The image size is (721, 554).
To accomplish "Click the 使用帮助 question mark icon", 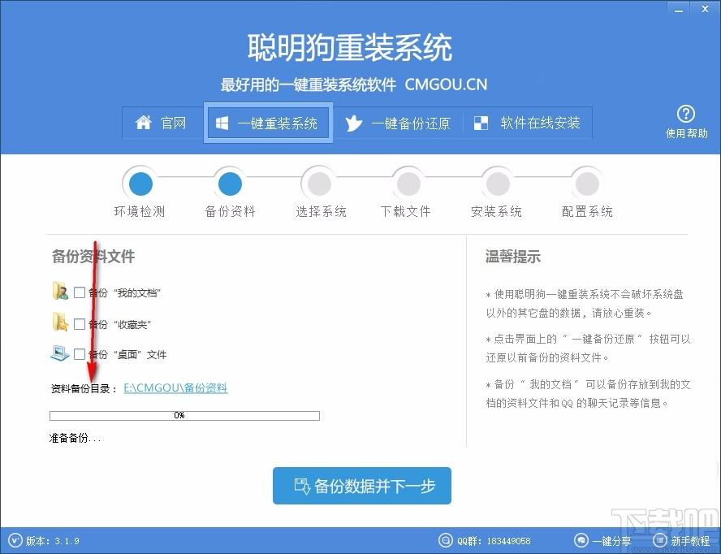I will tap(686, 114).
